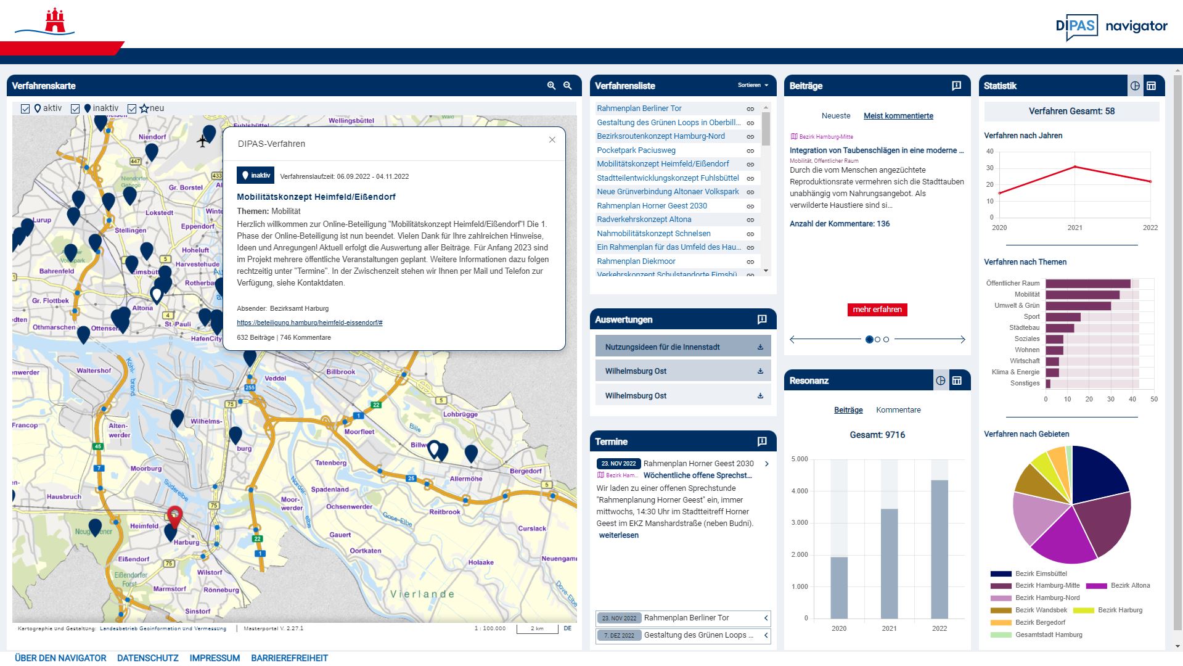Open link icon for Rahmenplan Berliner Tor

point(750,109)
